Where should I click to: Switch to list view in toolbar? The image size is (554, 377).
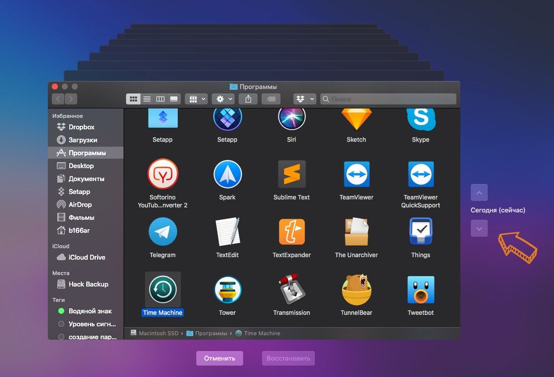[147, 99]
